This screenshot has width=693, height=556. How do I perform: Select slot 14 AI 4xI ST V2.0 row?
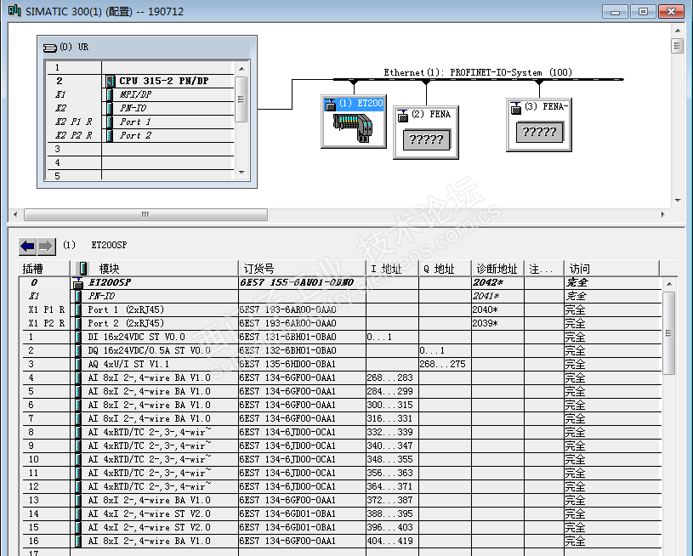pyautogui.click(x=340, y=514)
